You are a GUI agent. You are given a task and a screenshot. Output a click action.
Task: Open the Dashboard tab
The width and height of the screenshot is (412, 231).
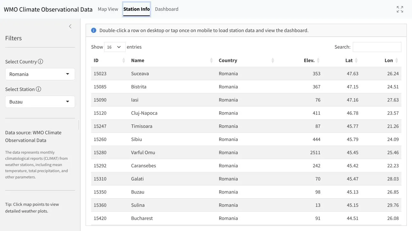click(x=167, y=9)
